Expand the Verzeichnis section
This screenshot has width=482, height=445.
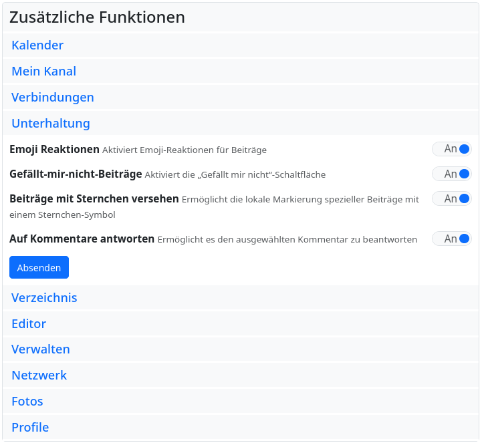44,298
